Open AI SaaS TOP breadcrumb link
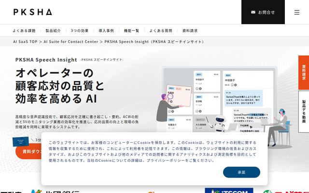The image size is (309, 193). tap(25, 42)
